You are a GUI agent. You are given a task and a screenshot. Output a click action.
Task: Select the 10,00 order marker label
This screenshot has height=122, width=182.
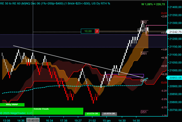(x=88, y=31)
